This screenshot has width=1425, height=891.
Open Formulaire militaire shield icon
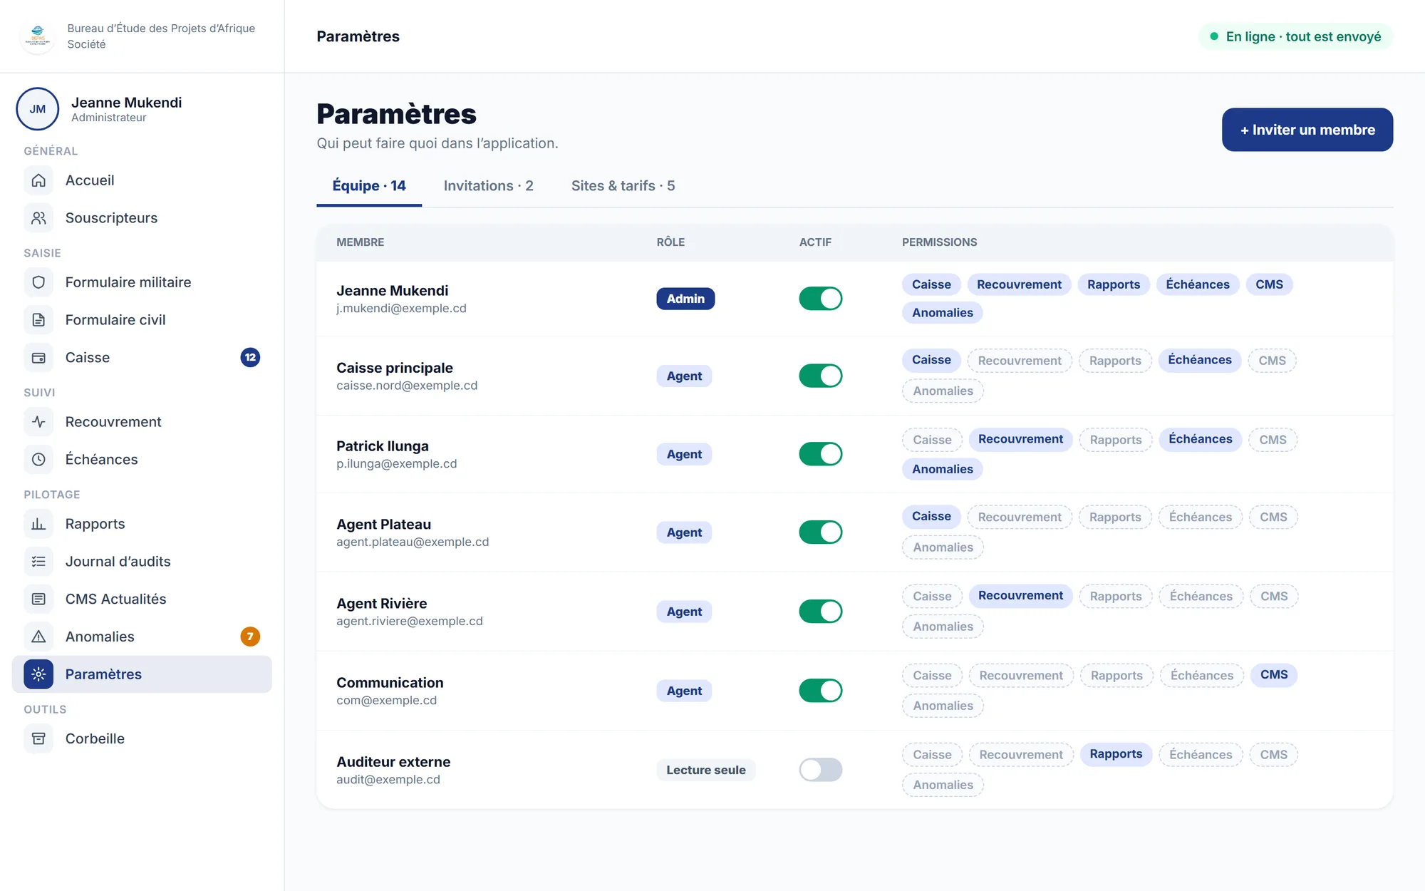click(38, 282)
